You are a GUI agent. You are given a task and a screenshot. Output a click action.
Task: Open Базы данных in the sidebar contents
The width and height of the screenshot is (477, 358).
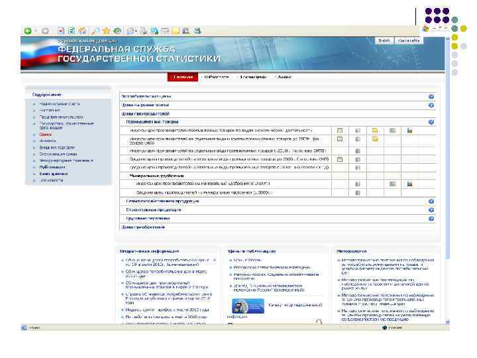[x=54, y=174]
